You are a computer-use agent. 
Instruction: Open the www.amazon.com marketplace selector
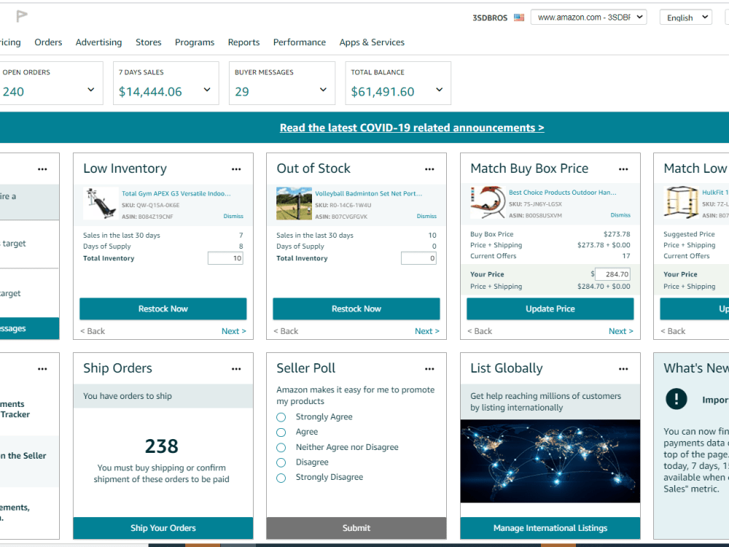(588, 18)
